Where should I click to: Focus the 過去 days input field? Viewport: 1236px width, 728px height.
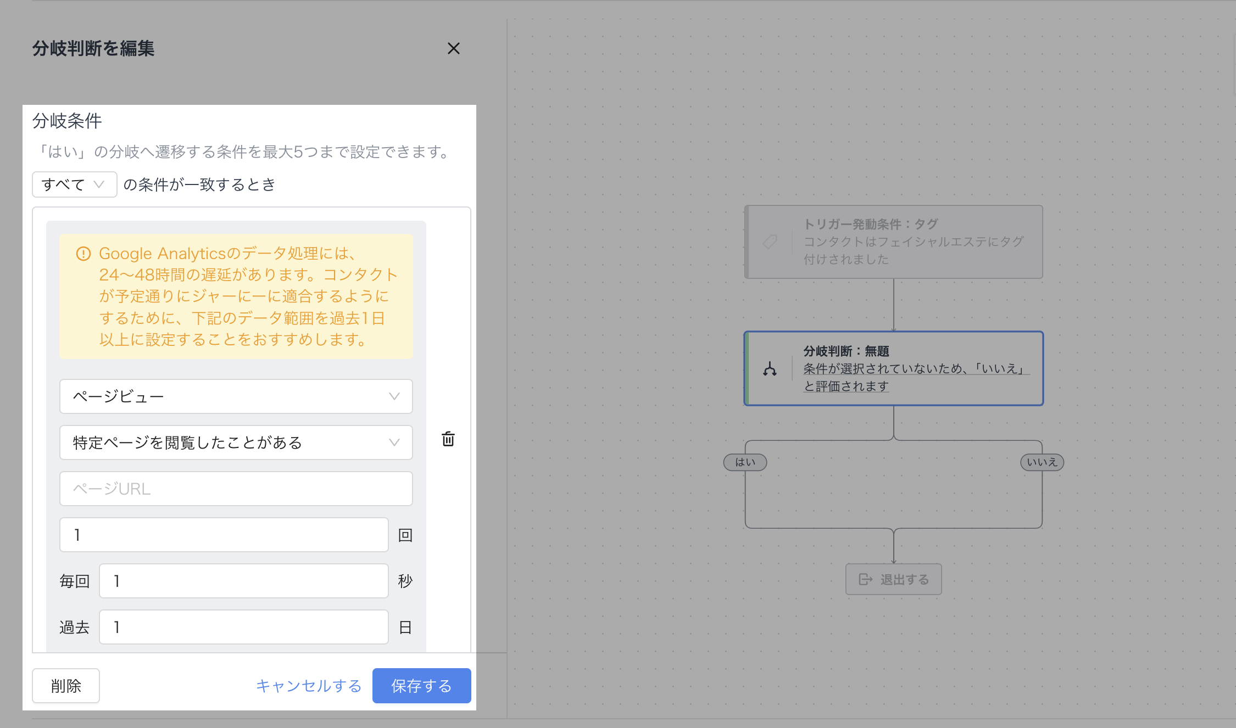coord(243,627)
